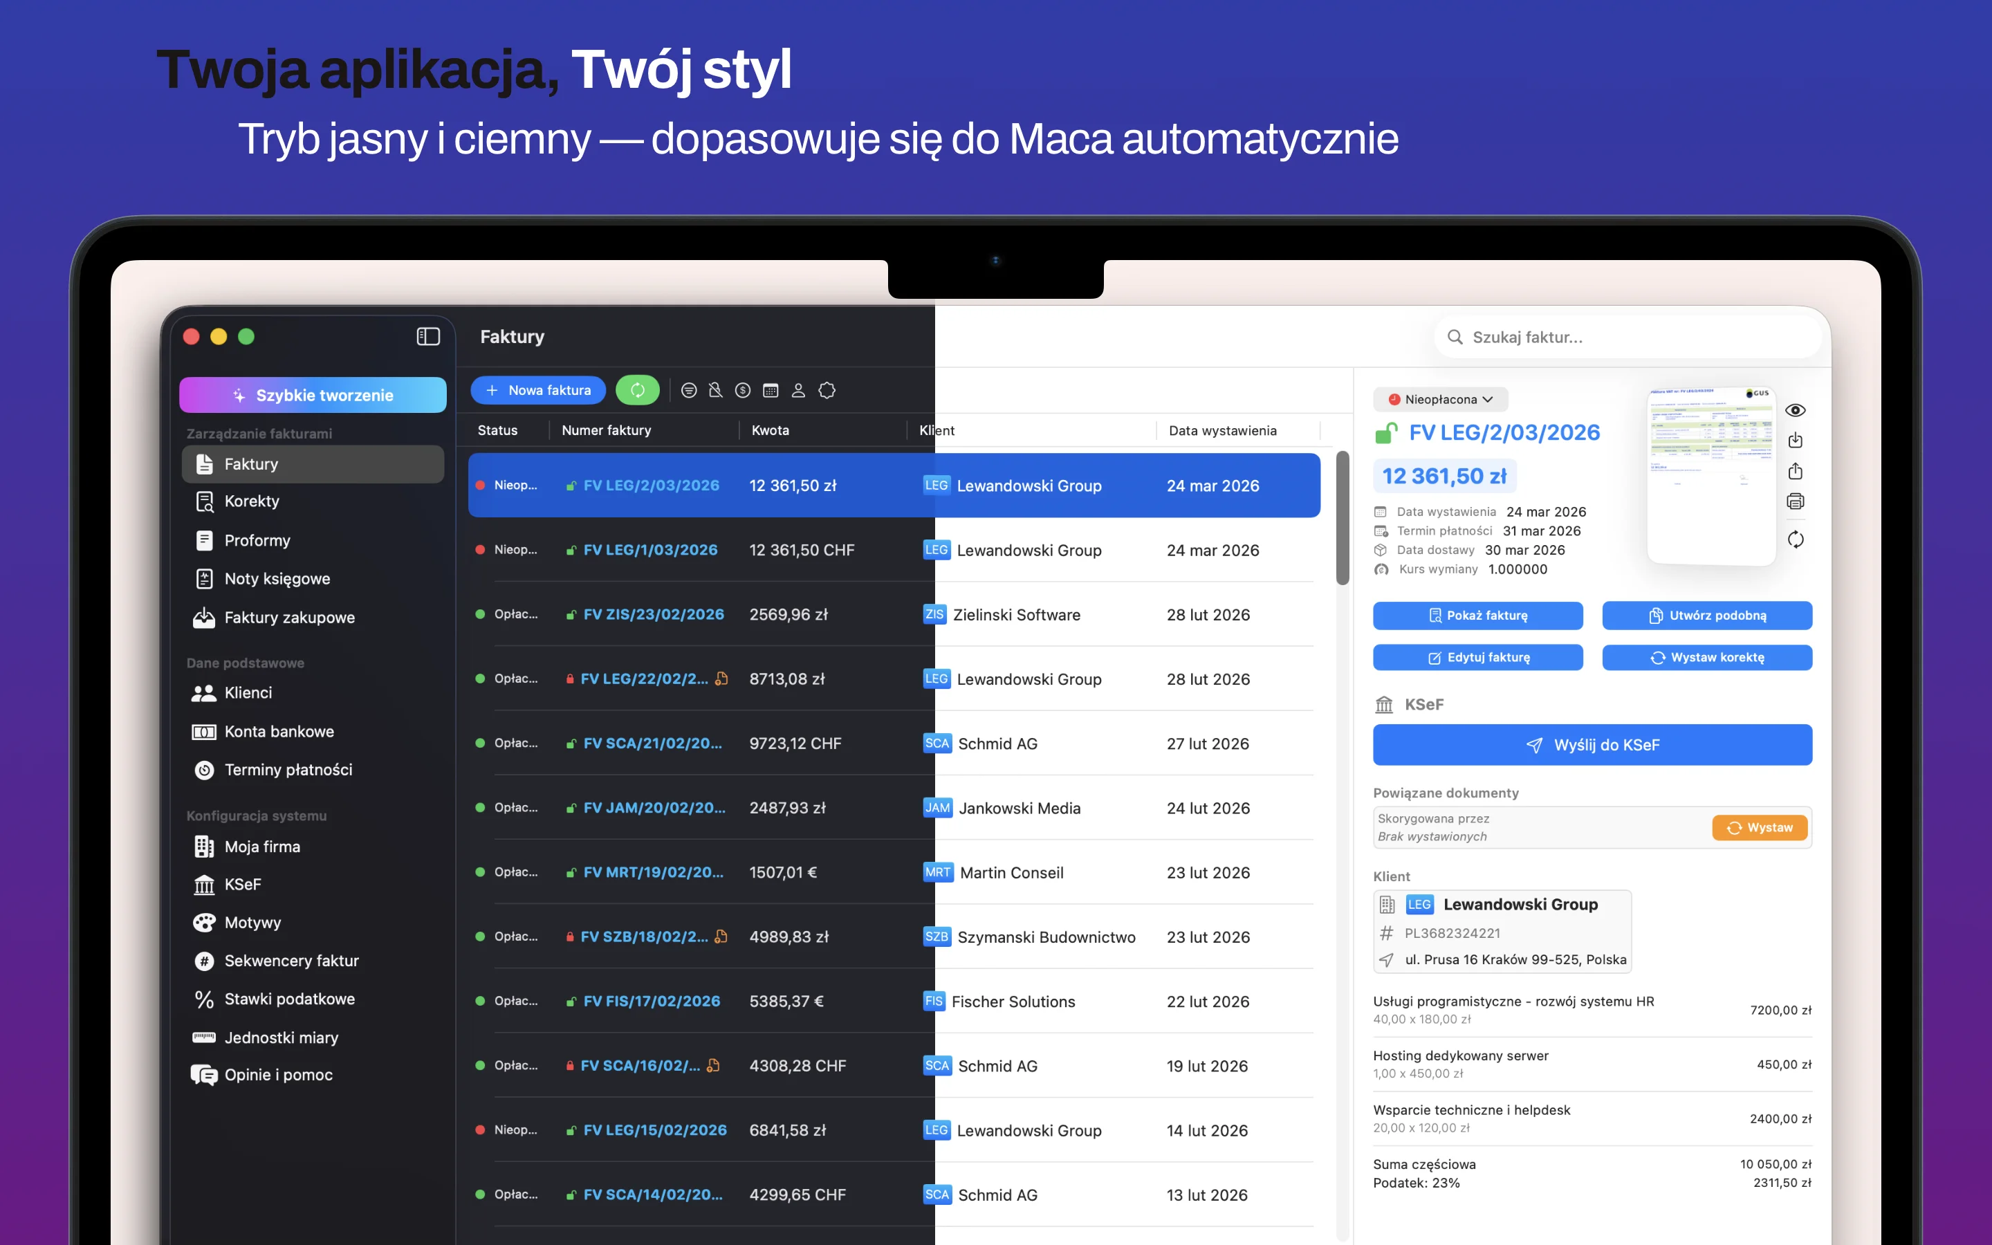Sort by the Kwota column header
The width and height of the screenshot is (1992, 1245).
[x=771, y=431]
